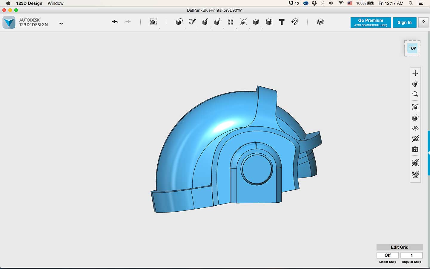Click the DafPunkBluePrintsFor3D90% document title
Viewport: 430px width, 269px height.
(215, 10)
